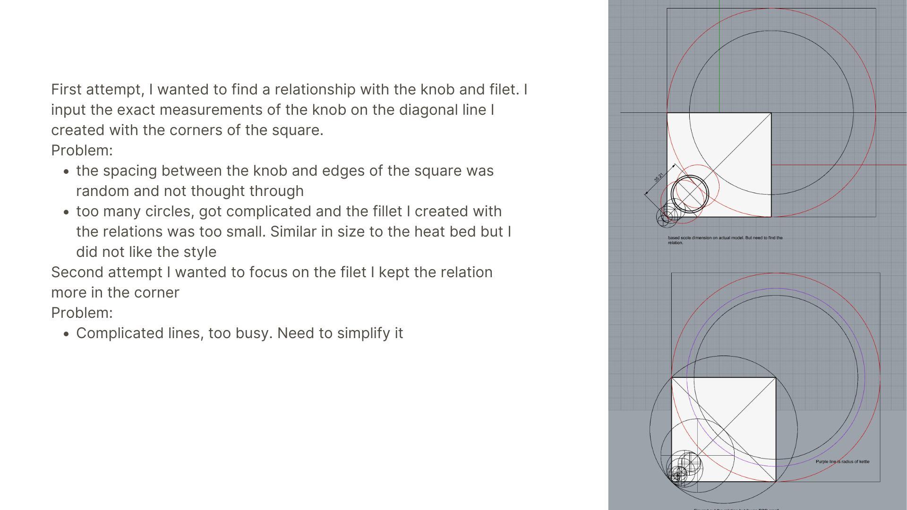Click the bullet 'Complicated lines, too busy'
The width and height of the screenshot is (907, 510).
click(239, 333)
